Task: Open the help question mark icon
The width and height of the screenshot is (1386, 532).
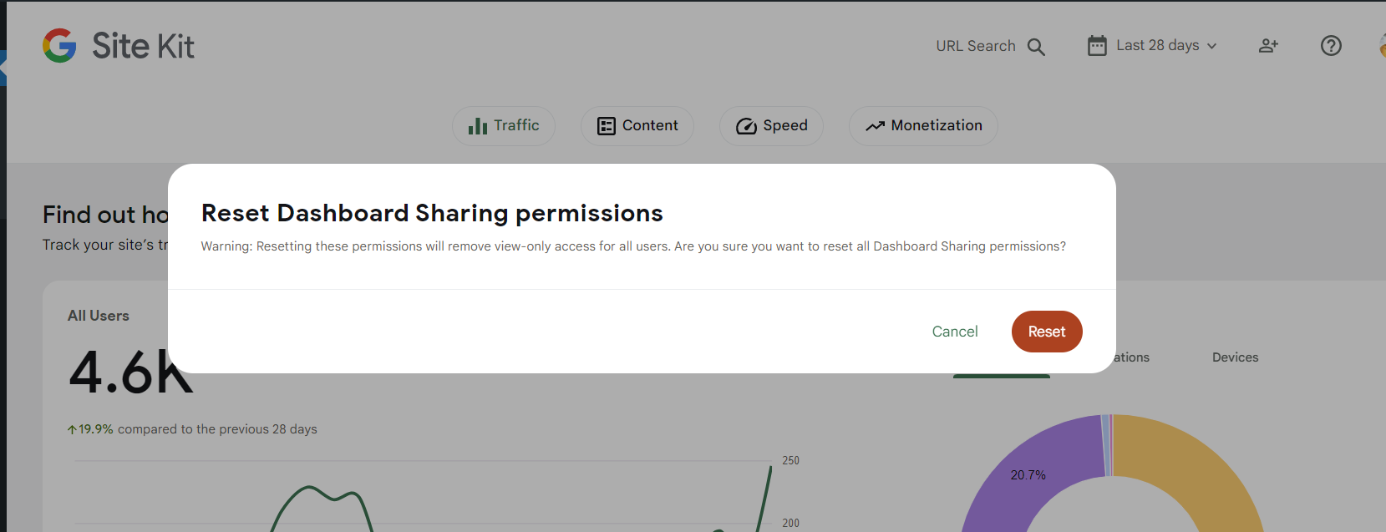Action: pos(1331,46)
